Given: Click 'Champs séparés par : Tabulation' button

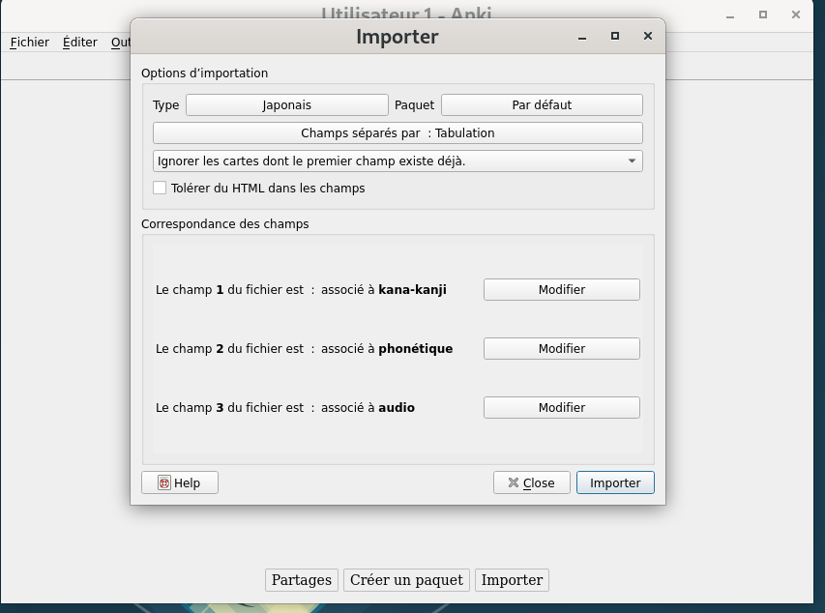Looking at the screenshot, I should [398, 132].
